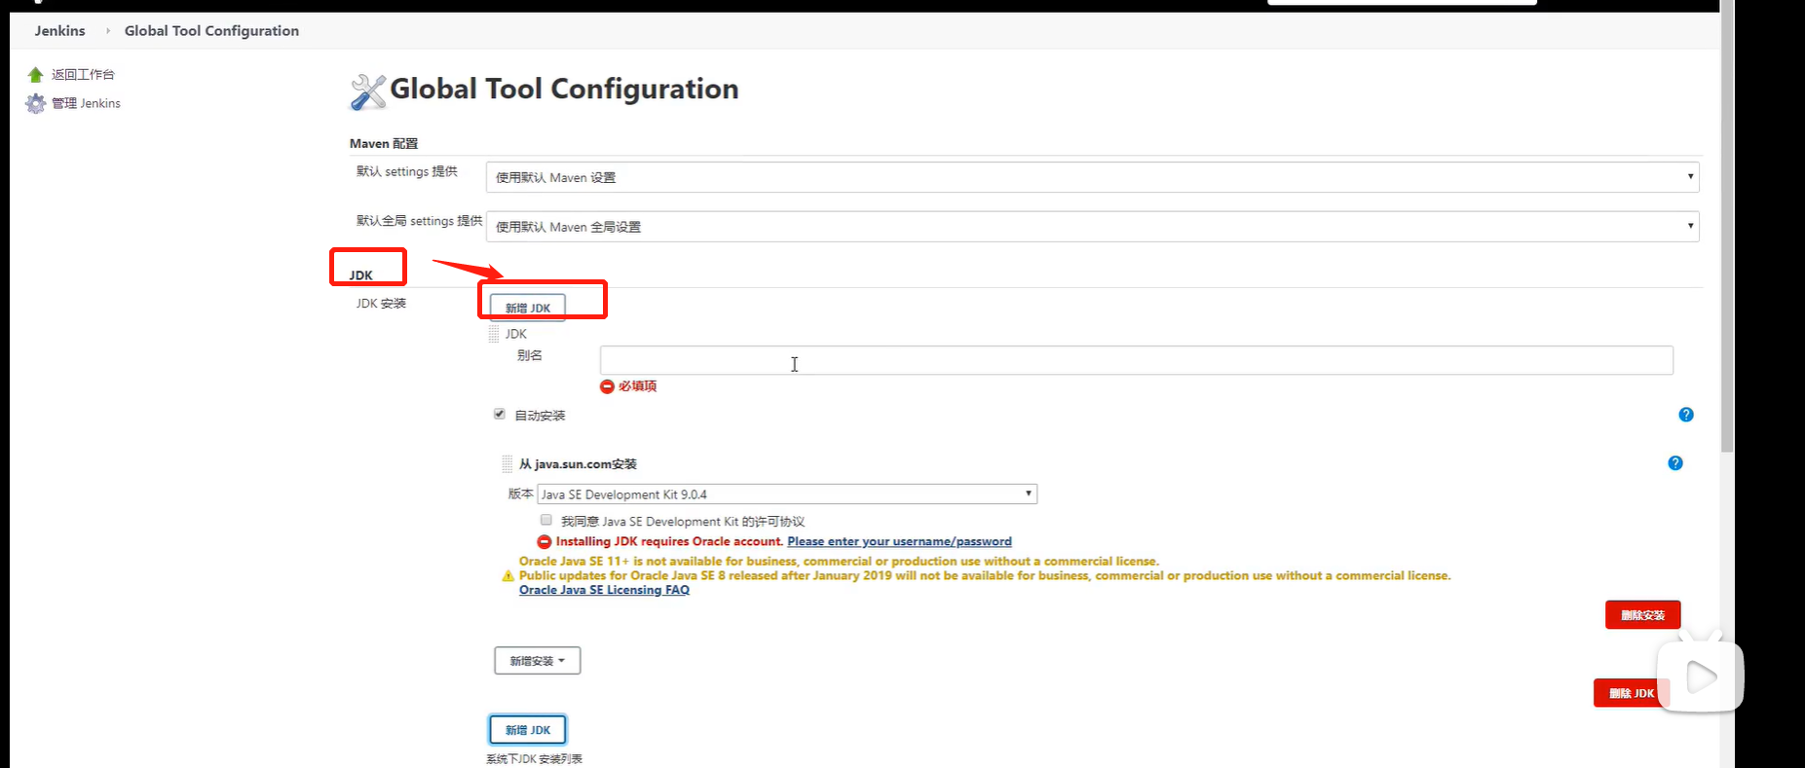Click '从 java.sun.com安装' heading text
This screenshot has width=1805, height=768.
coord(578,464)
